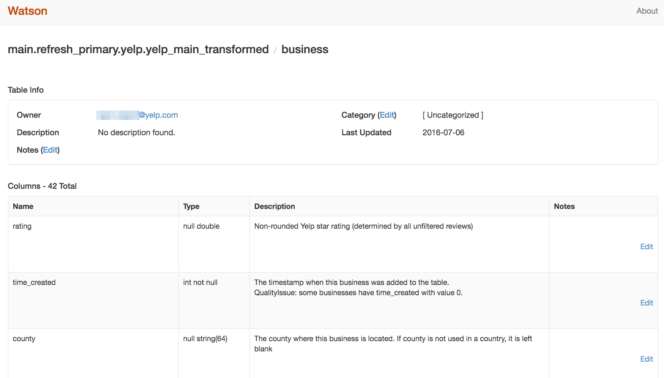This screenshot has width=664, height=378.
Task: Click the Watson logo link
Action: tap(27, 11)
